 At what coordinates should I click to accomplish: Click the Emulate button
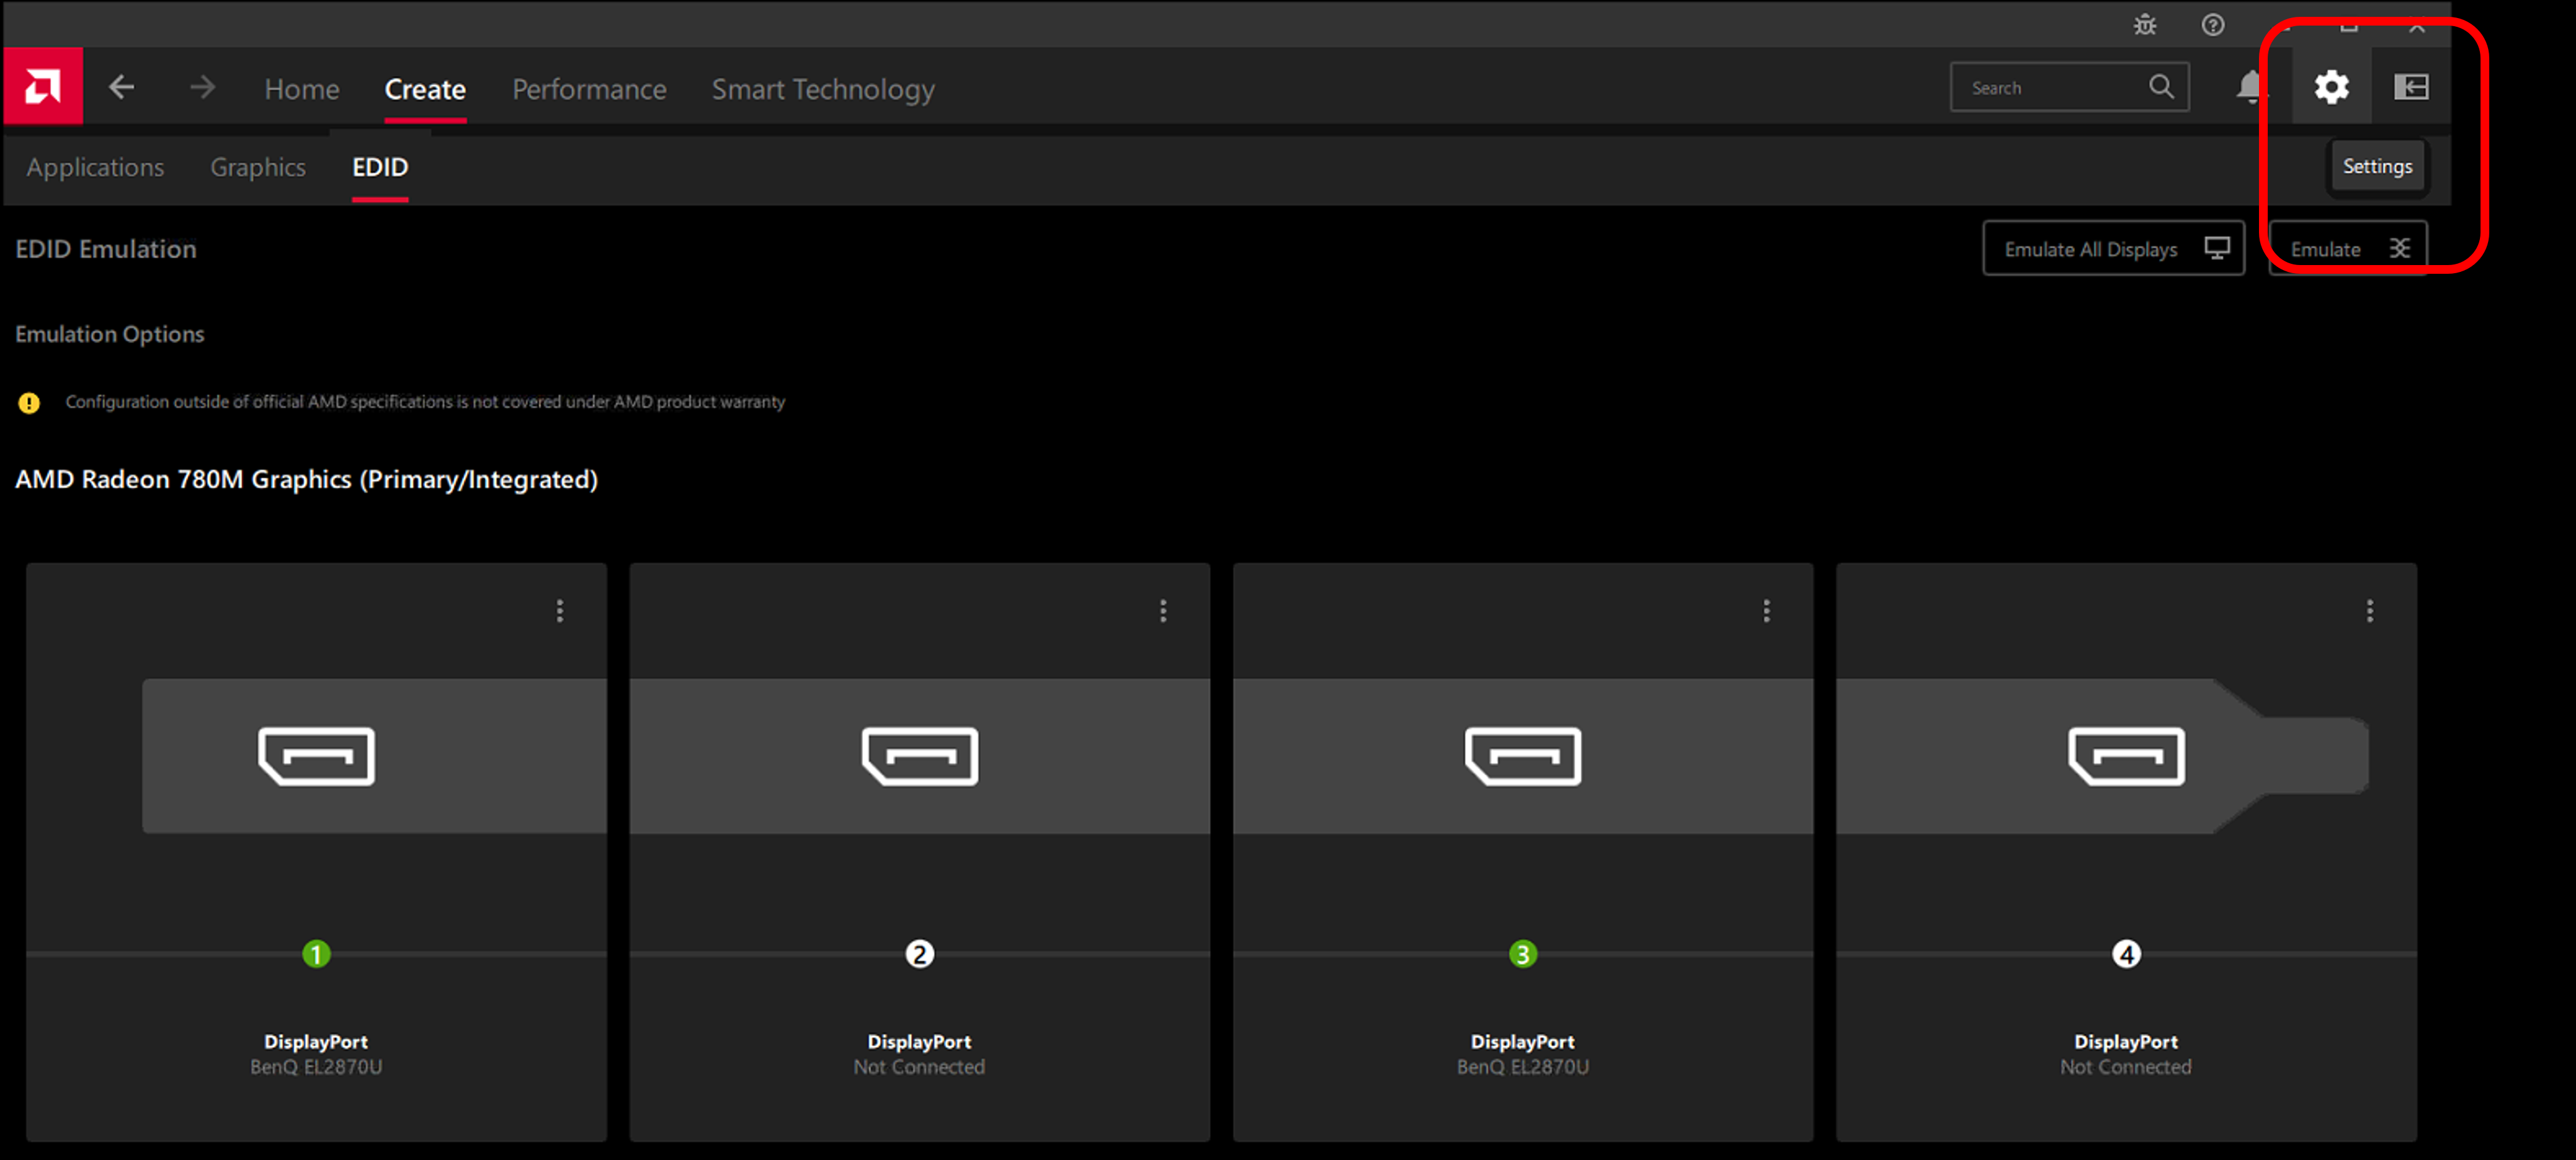click(2348, 249)
